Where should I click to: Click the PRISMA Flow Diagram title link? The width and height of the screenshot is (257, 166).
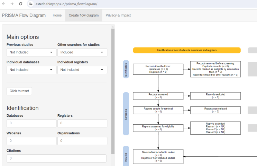pyautogui.click(x=24, y=15)
